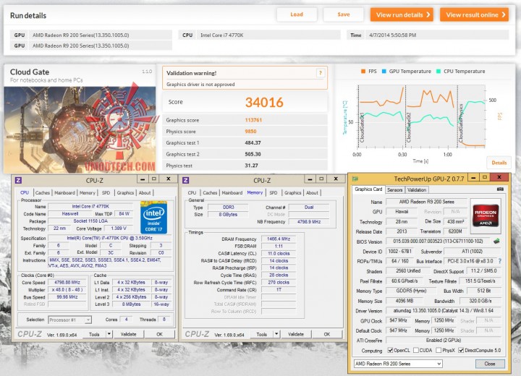The image size is (521, 376).
Task: Click the Bus Interface question mark icon
Action: (500, 261)
